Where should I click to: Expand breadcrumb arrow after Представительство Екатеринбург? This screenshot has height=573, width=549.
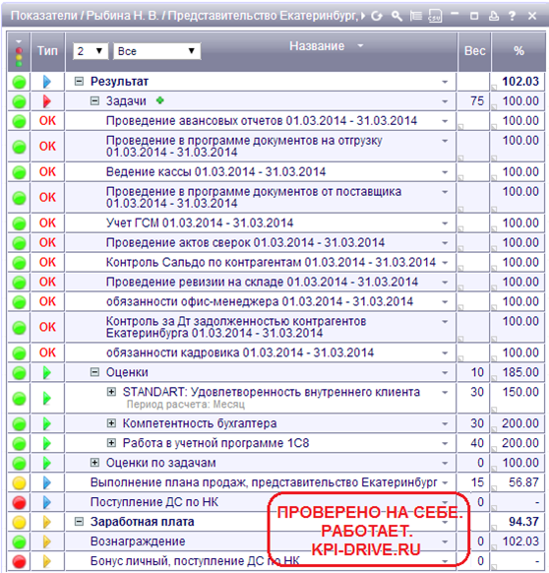[x=363, y=16]
